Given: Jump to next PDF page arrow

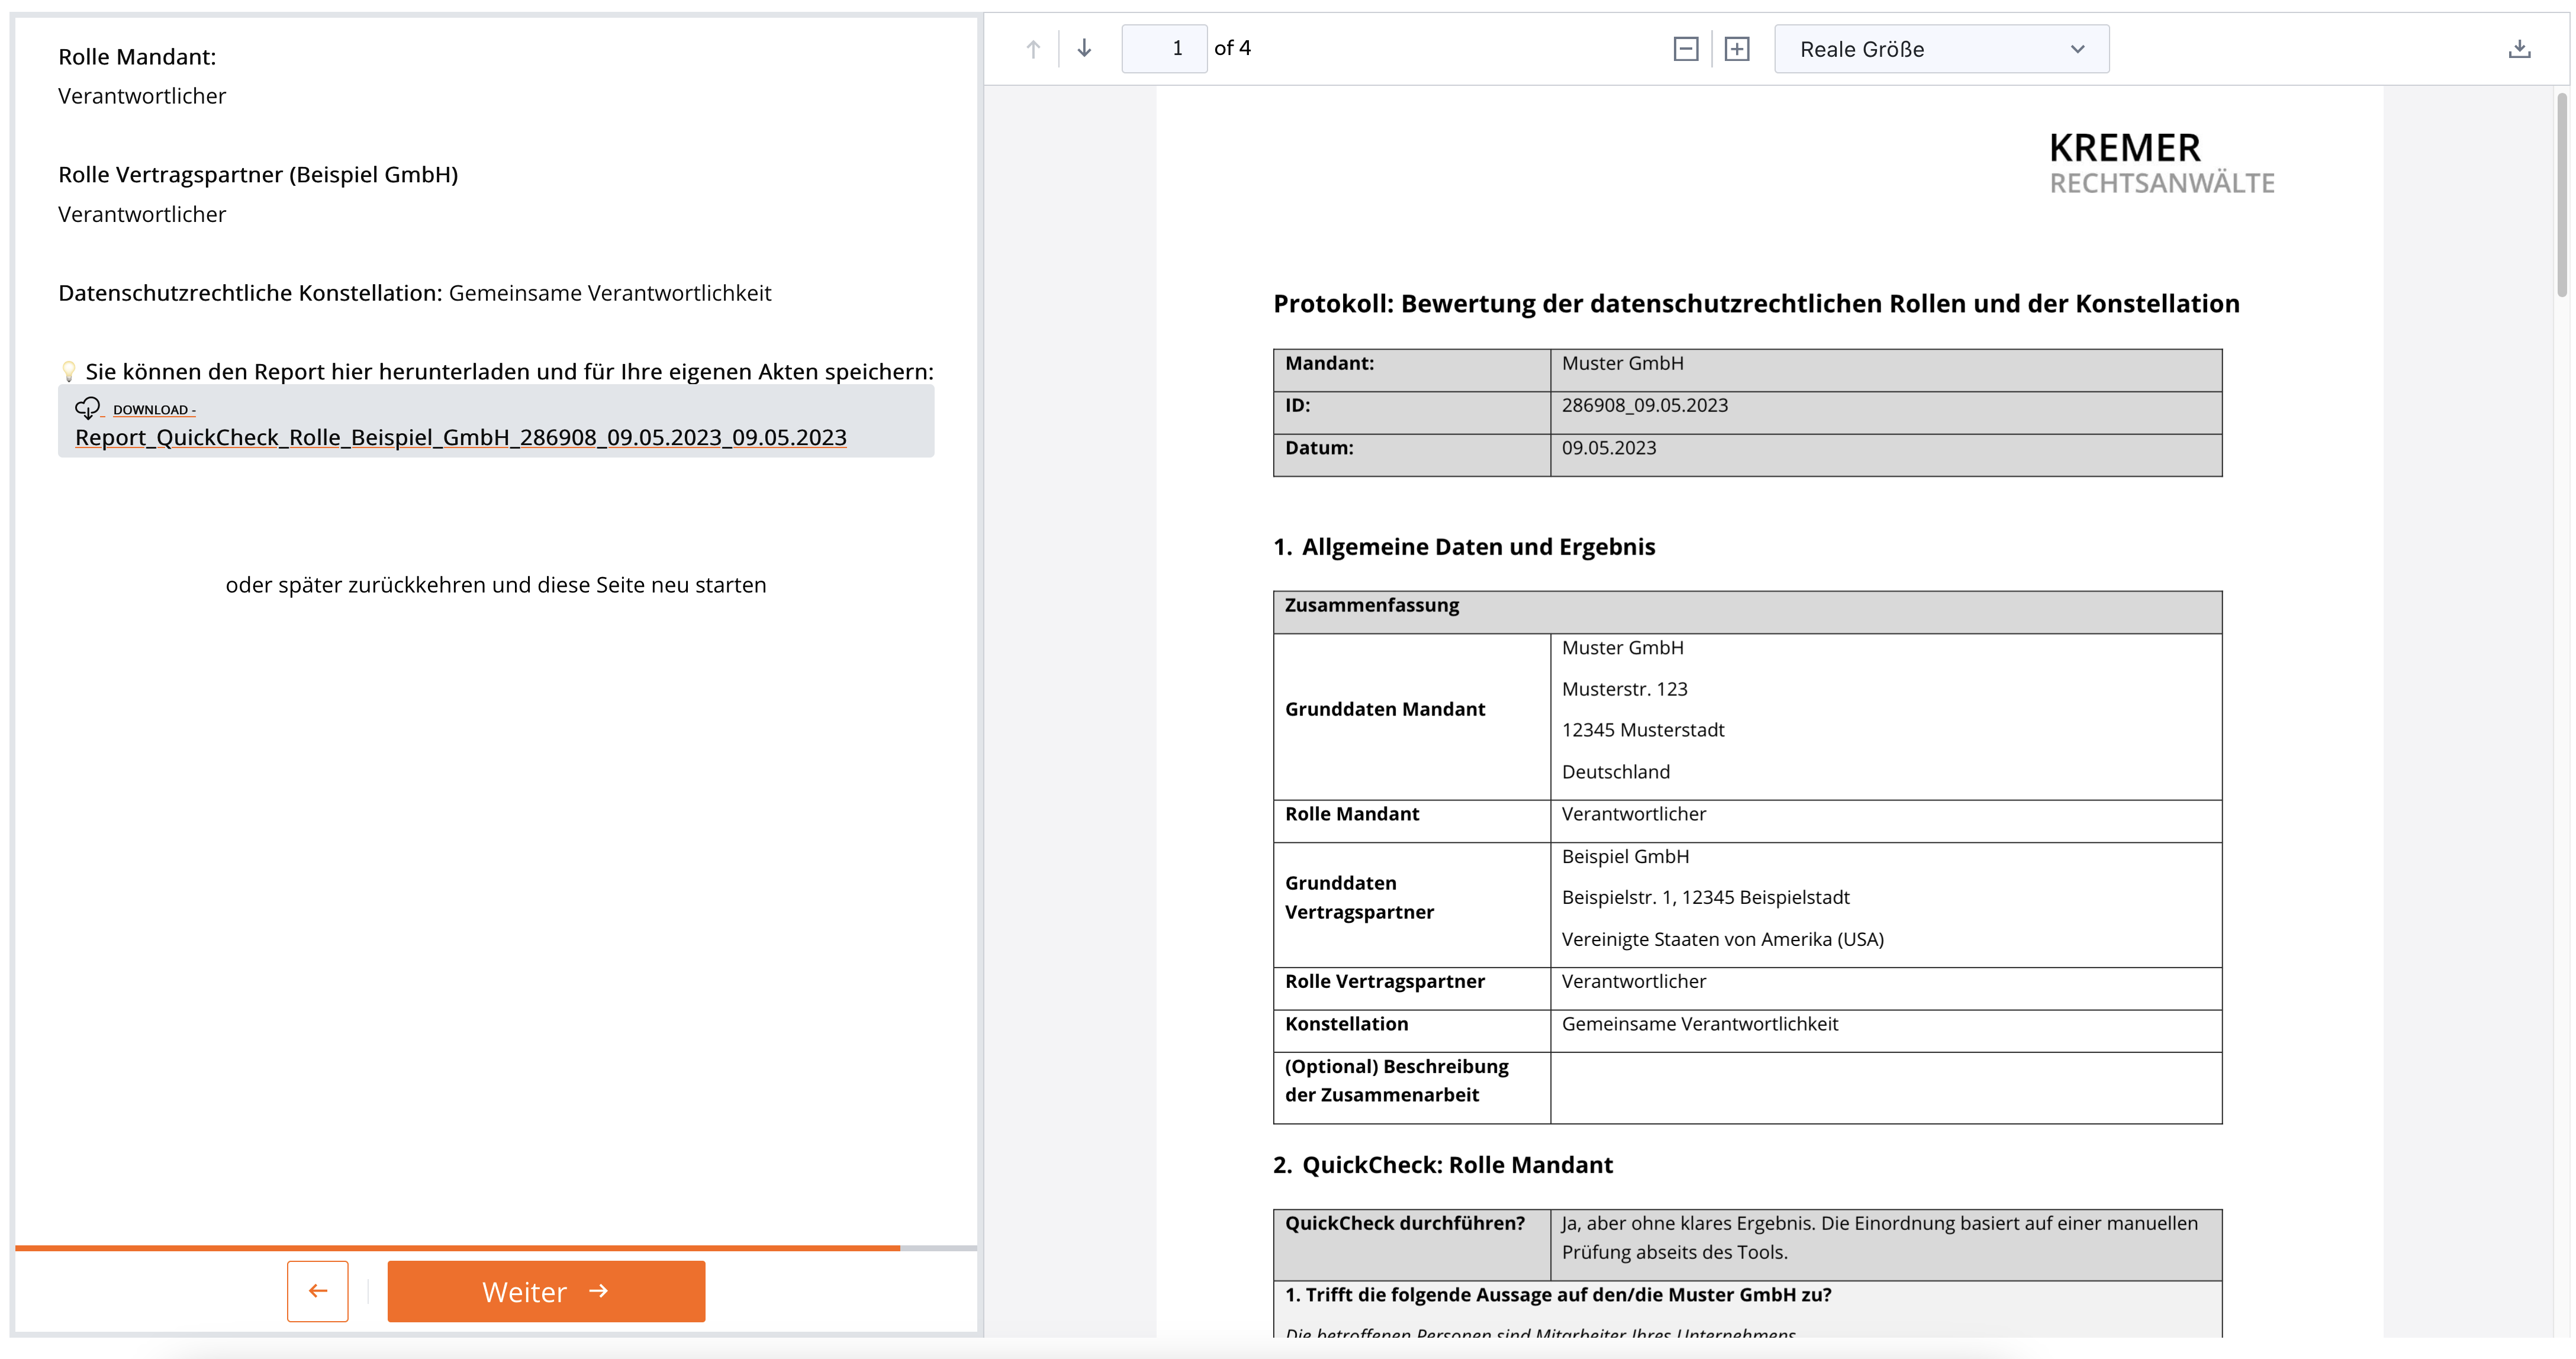Looking at the screenshot, I should click(x=1084, y=49).
